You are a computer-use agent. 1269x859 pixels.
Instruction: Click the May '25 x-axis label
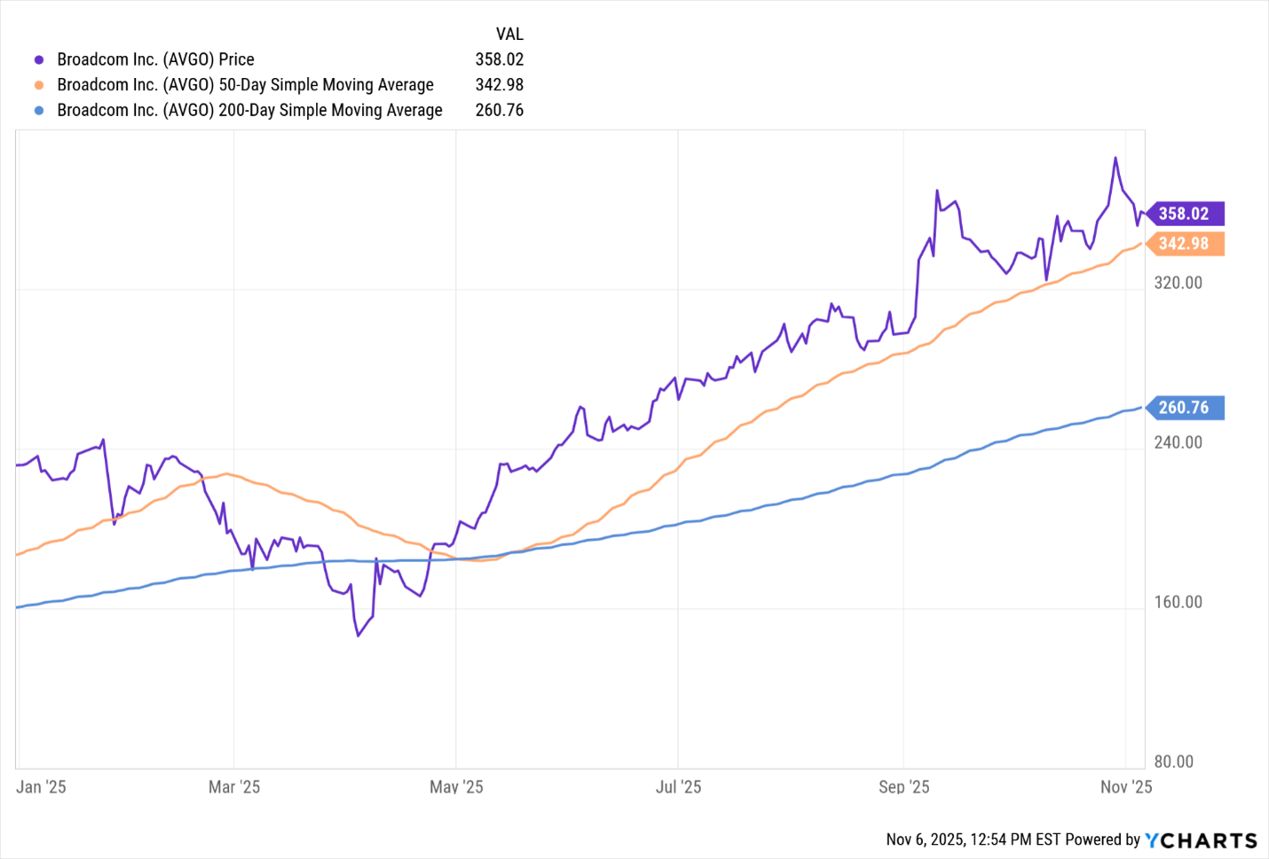coord(456,787)
